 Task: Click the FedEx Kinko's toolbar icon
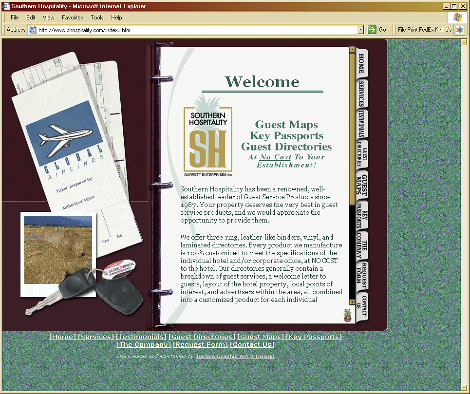click(459, 30)
